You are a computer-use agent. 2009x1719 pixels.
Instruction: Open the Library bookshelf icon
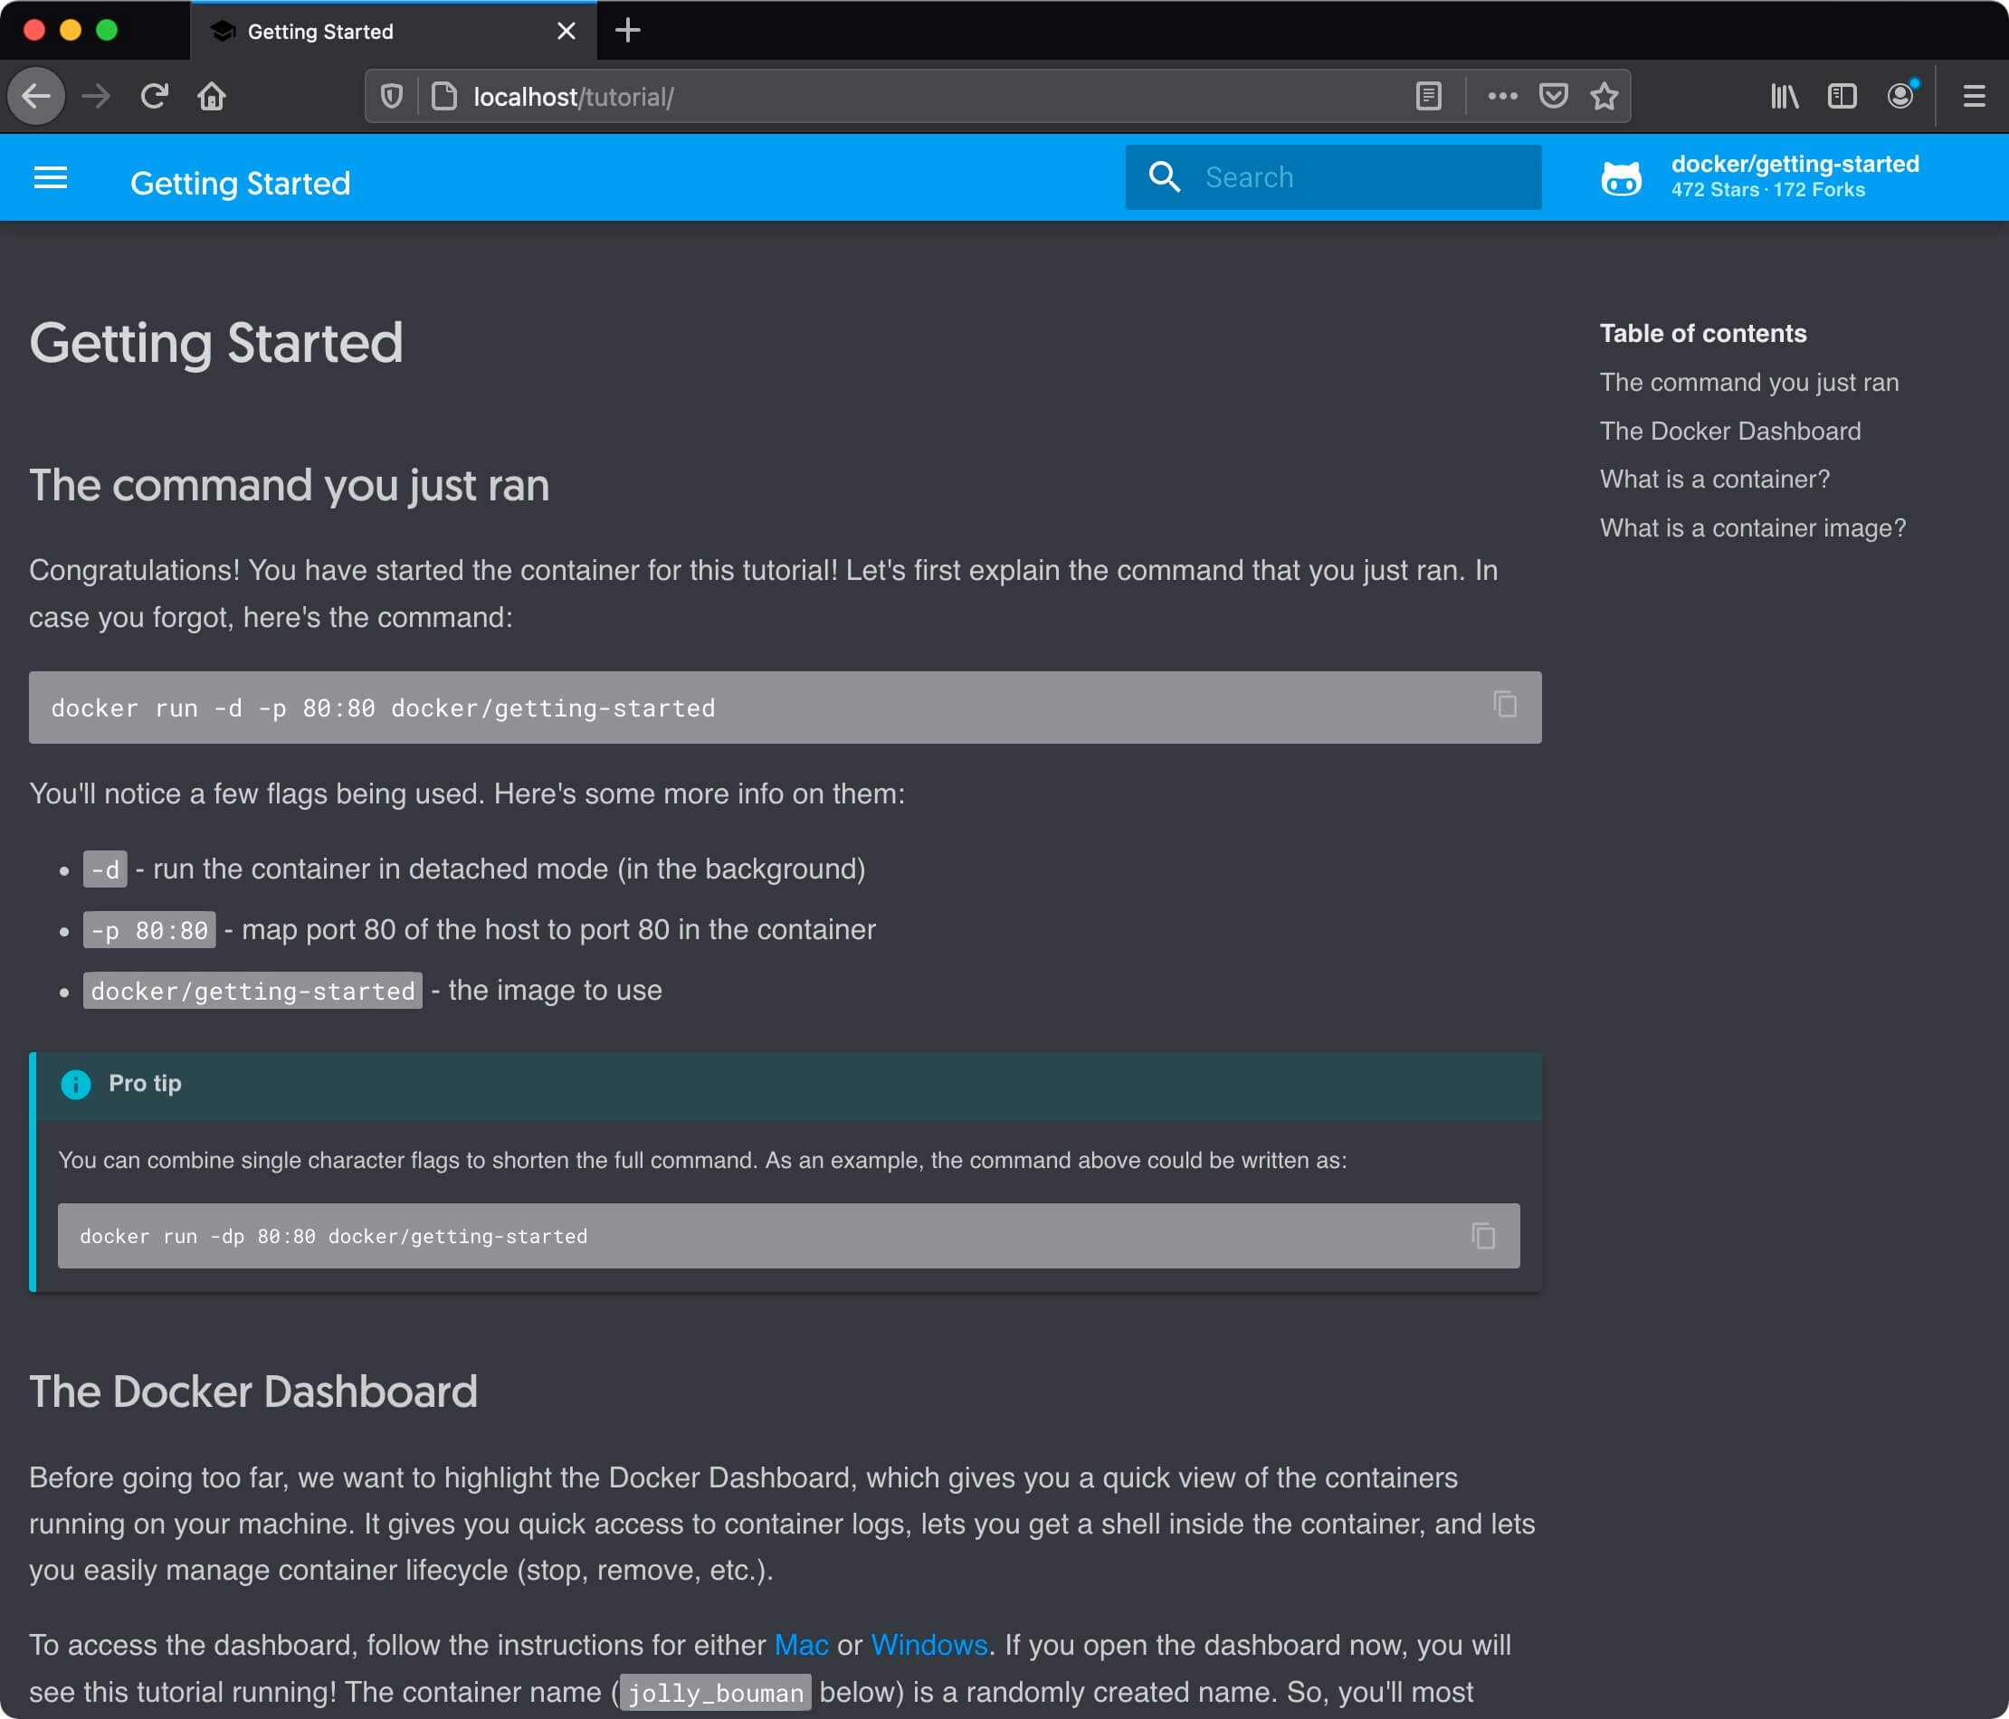1784,96
